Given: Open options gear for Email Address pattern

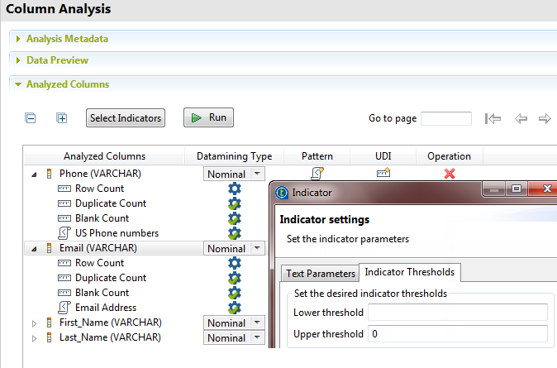Looking at the screenshot, I should pyautogui.click(x=235, y=308).
